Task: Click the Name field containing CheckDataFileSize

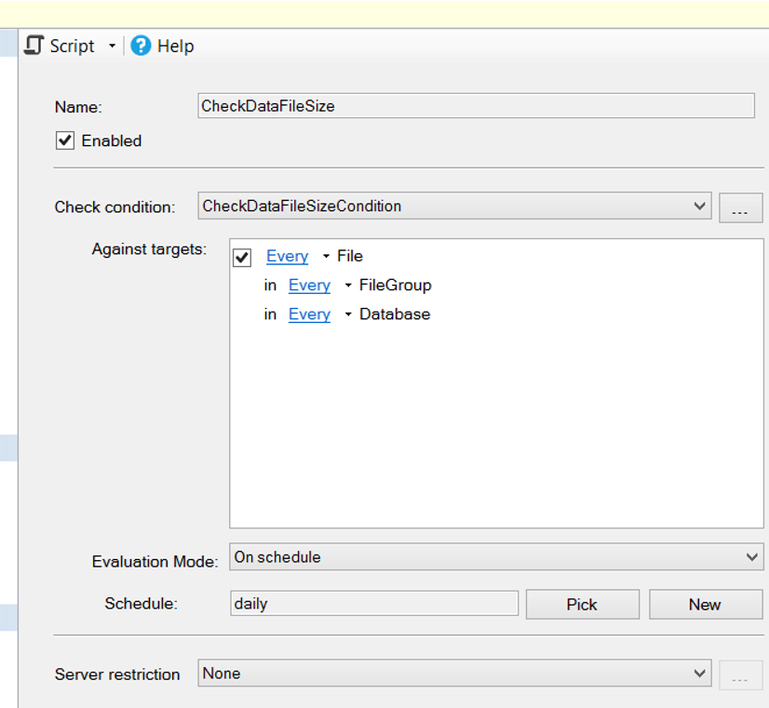Action: click(x=476, y=106)
